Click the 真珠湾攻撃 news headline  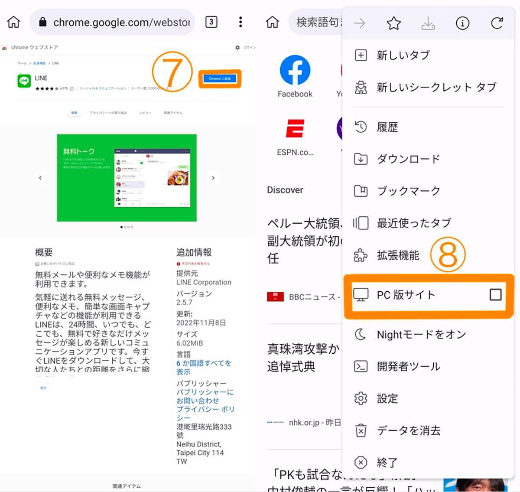point(304,358)
